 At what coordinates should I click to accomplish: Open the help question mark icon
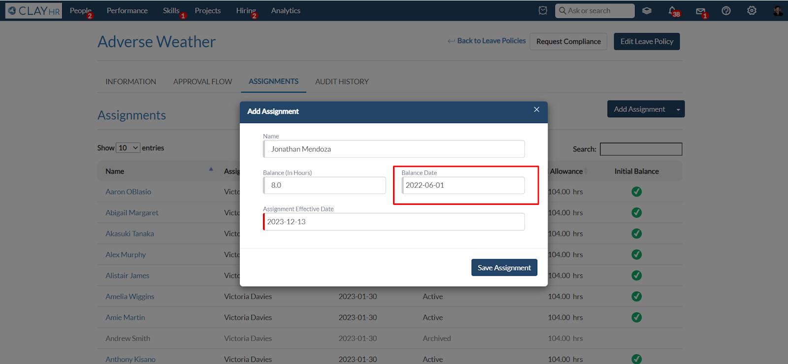coord(726,10)
